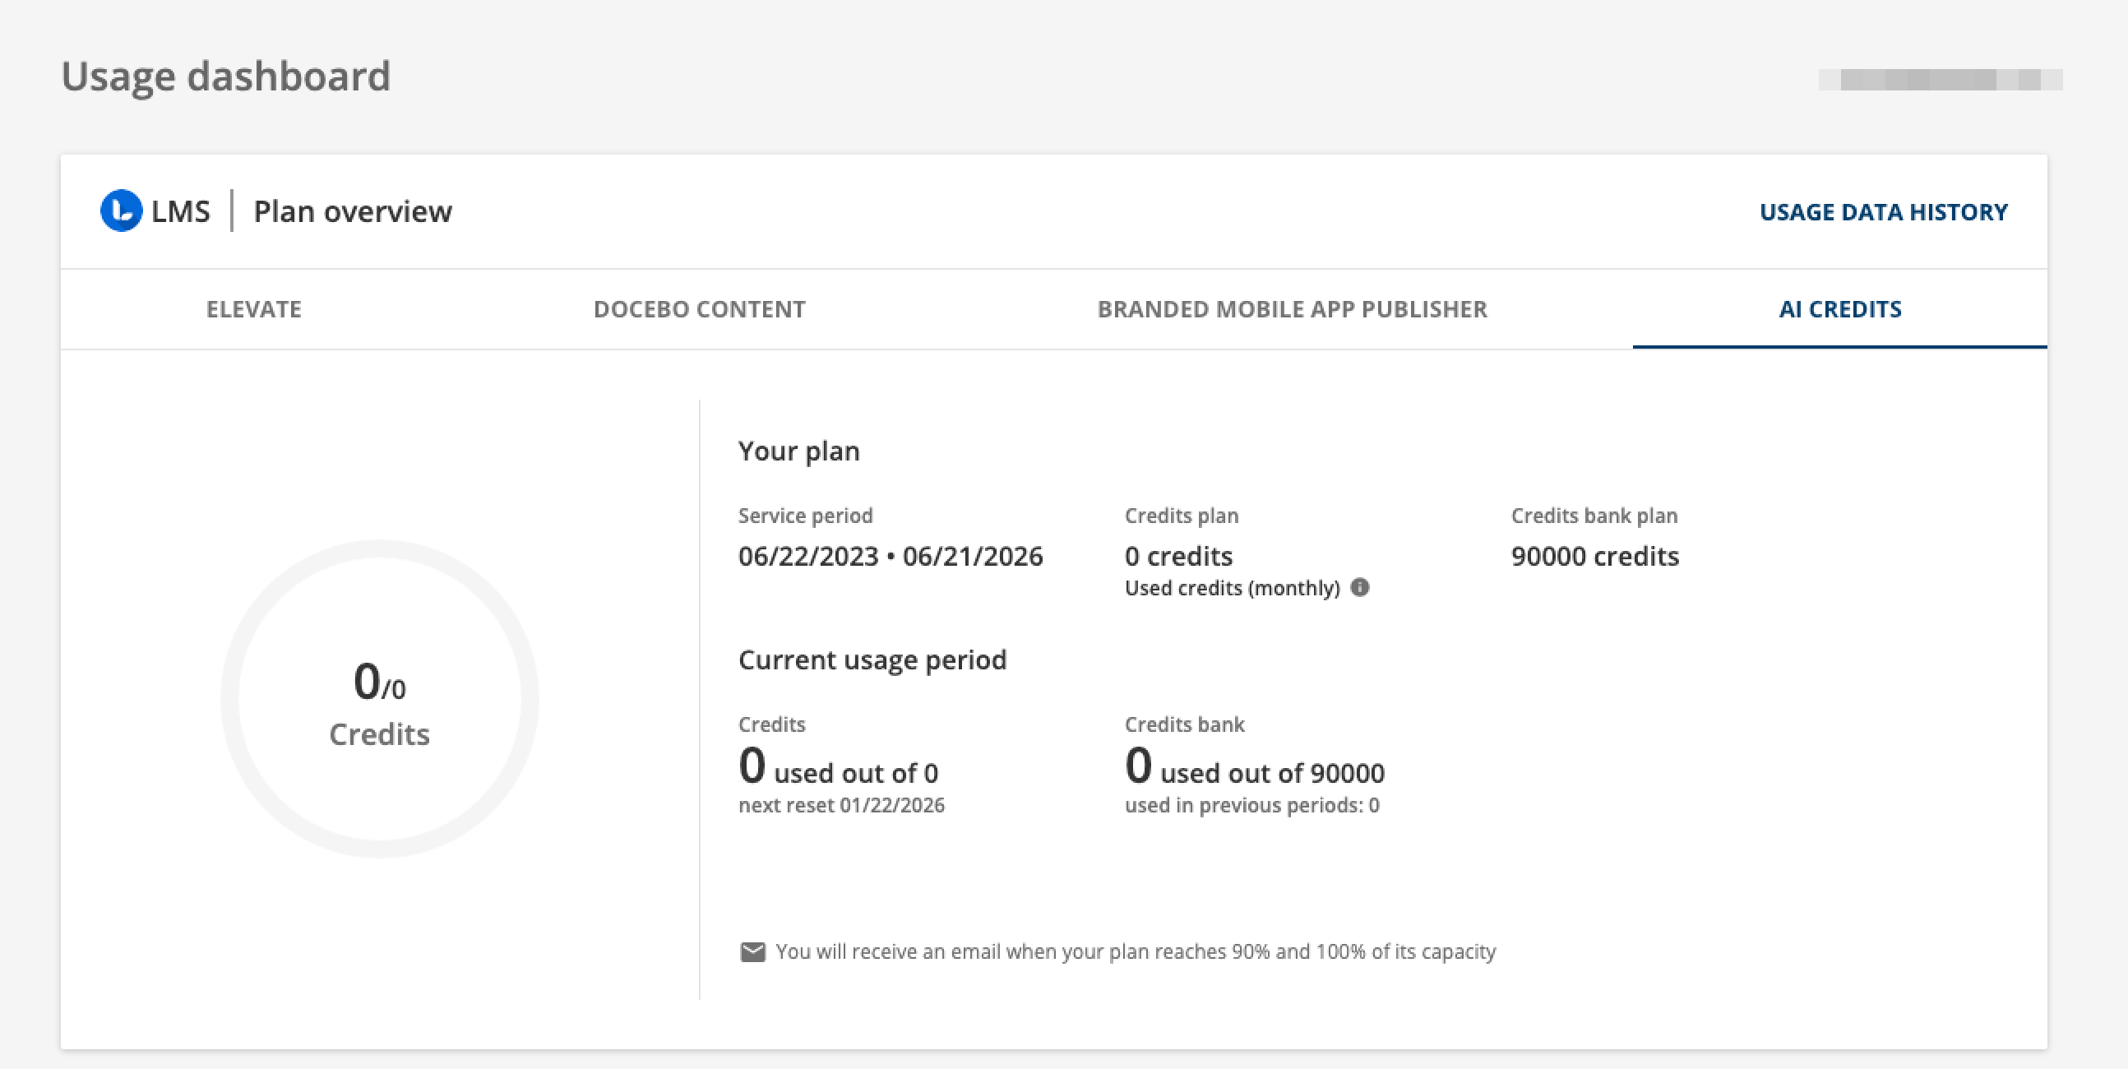Open the Usage Data History link
Image resolution: width=2128 pixels, height=1069 pixels.
tap(1883, 212)
